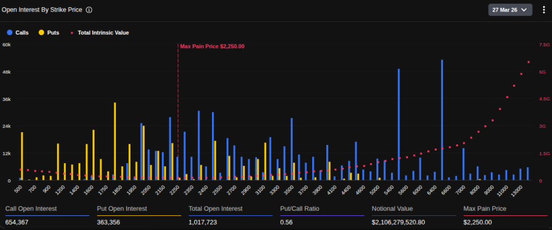552x230 pixels.
Task: Click the blue Calls legend dot
Action: [x=9, y=32]
